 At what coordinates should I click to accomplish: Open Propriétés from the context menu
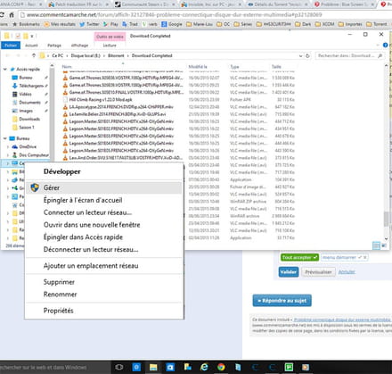(x=103, y=311)
